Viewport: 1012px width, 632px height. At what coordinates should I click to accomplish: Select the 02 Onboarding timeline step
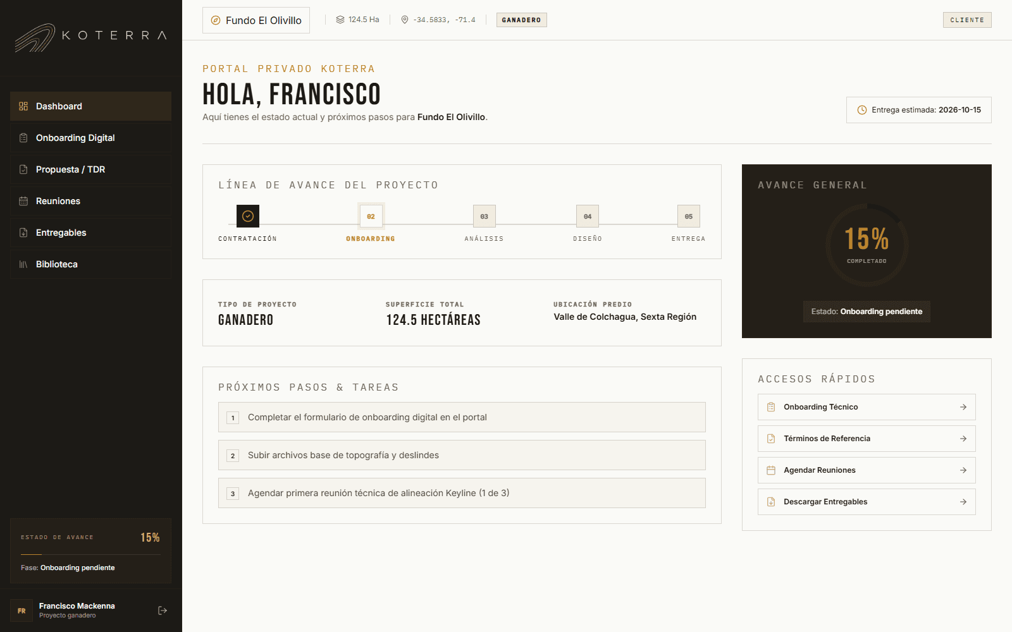[x=371, y=216]
